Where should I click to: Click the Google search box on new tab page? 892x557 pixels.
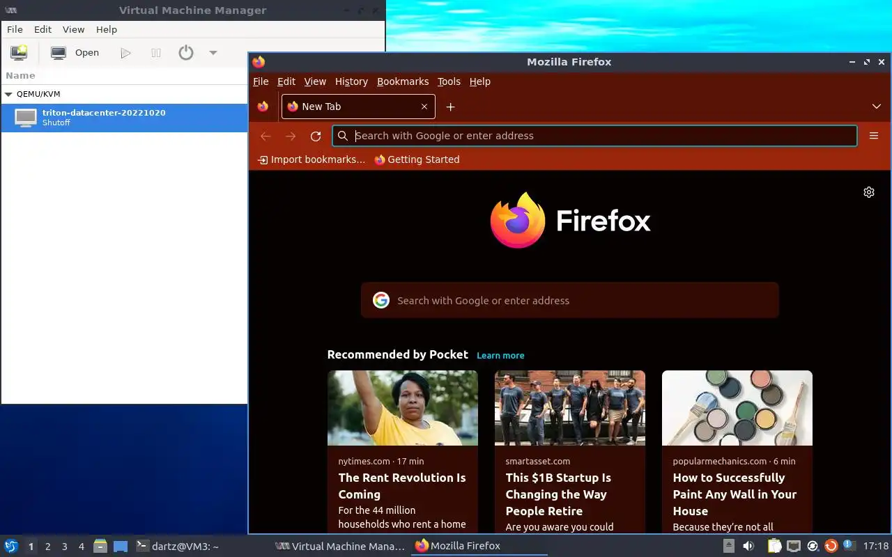(569, 300)
